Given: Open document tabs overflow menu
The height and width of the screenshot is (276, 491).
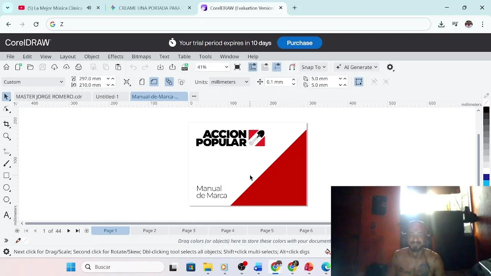Looking at the screenshot, I should pyautogui.click(x=194, y=96).
